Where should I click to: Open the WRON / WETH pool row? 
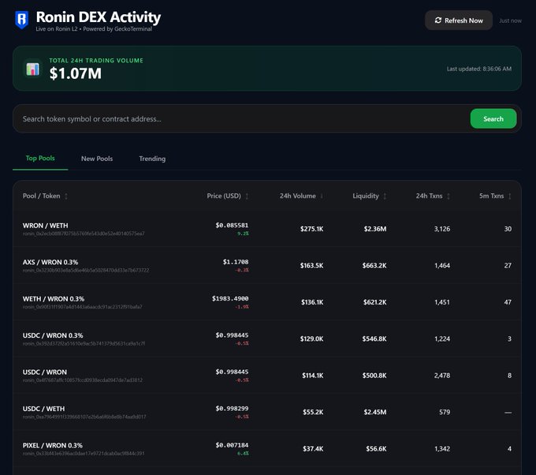click(x=267, y=229)
